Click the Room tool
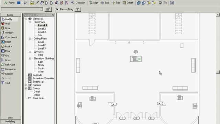Viewport: 220px width, 124px height. 6,42
